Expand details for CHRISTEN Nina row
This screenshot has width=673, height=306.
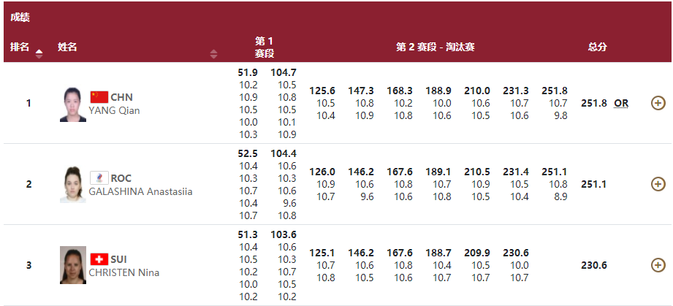point(658,265)
